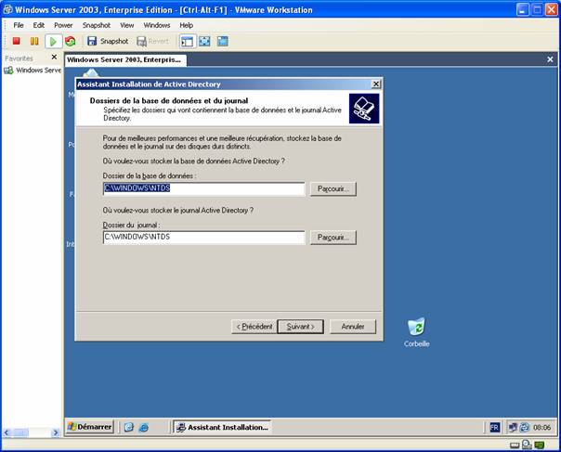Close the Favorites sidebar panel

(x=54, y=57)
